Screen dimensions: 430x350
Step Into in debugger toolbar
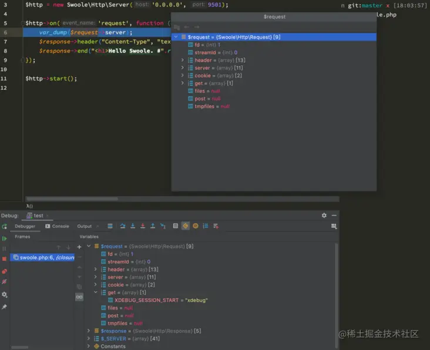click(133, 226)
